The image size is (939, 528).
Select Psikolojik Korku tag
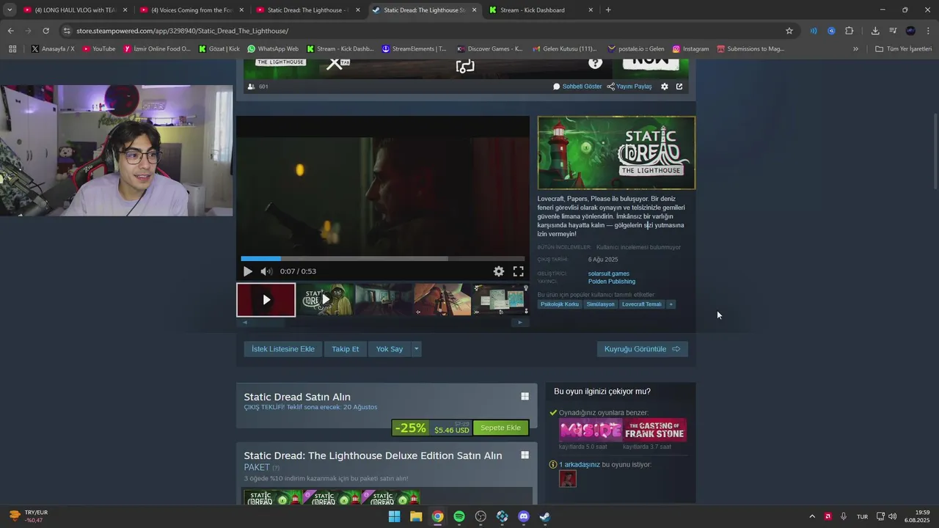[560, 304]
